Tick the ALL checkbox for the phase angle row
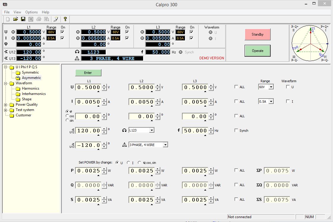This screenshot has height=222, width=333. click(236, 116)
